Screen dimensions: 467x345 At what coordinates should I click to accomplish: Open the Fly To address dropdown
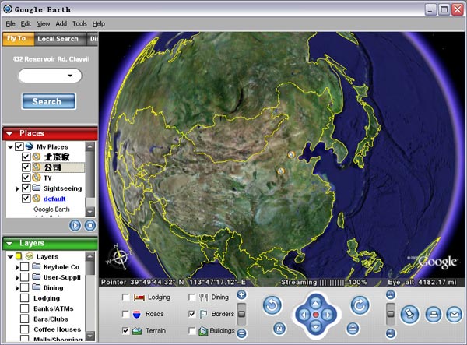click(70, 76)
